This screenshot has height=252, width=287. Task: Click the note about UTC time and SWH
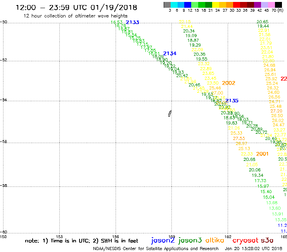click(81, 241)
